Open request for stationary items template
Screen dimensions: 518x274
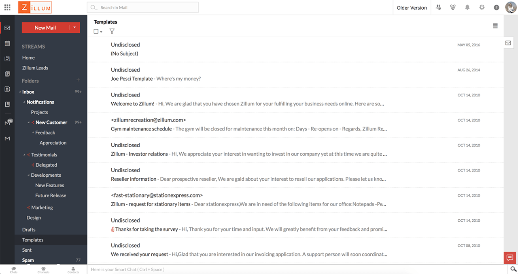click(295, 200)
